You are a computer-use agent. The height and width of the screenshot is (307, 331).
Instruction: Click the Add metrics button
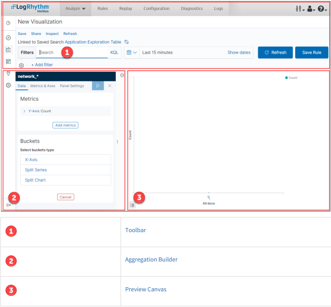coord(65,125)
